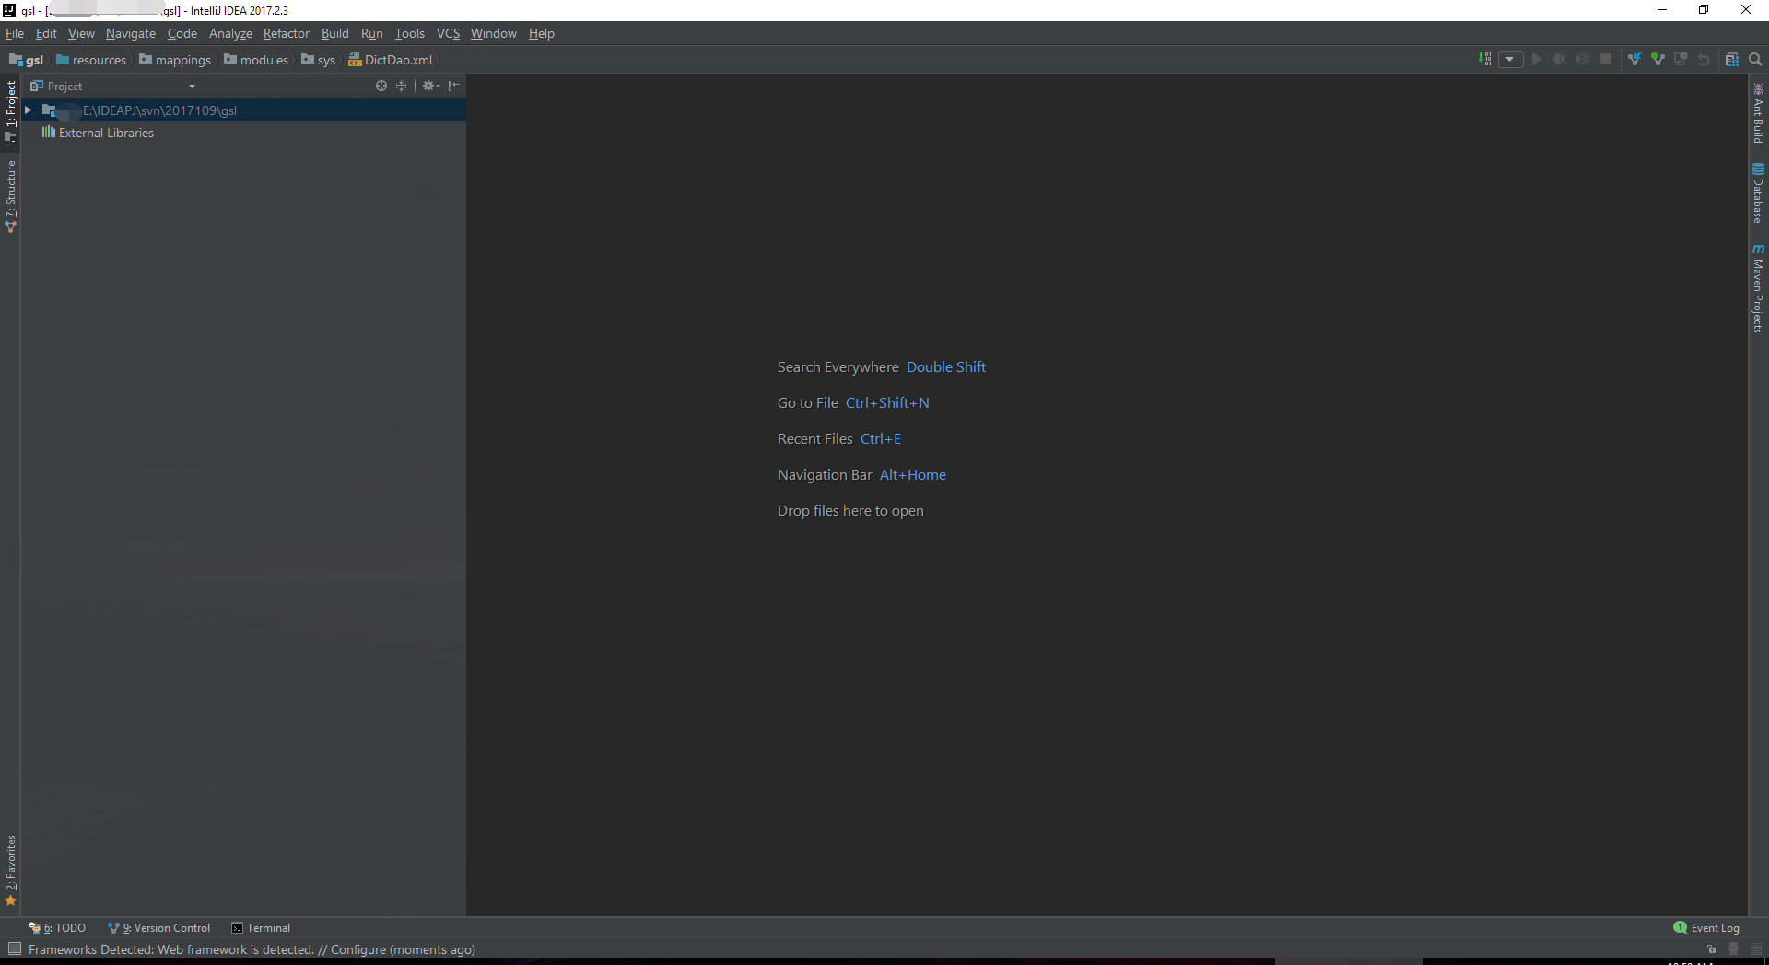Click the DictDao.xml breadcrumb file
1769x965 pixels.
[391, 60]
